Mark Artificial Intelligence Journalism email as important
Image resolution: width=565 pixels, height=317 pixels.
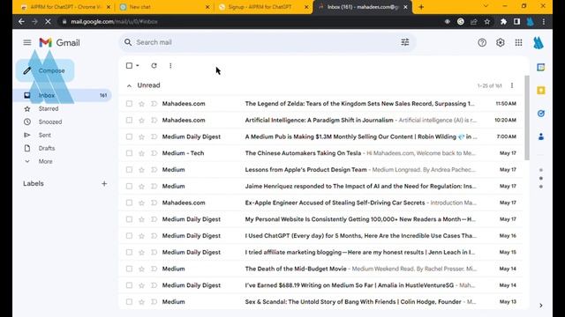(x=154, y=120)
